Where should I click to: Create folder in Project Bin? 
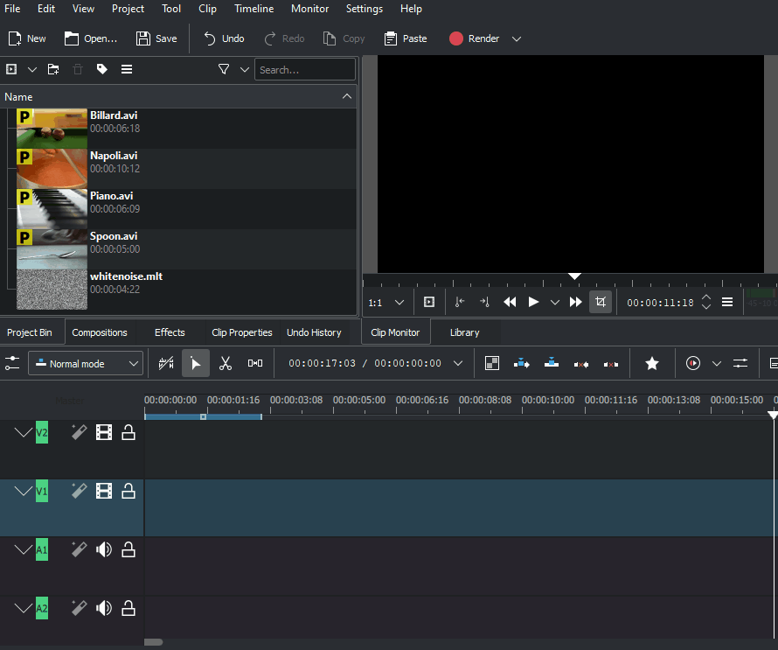pyautogui.click(x=53, y=69)
